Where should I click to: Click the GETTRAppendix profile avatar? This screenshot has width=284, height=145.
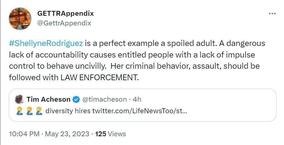point(20,18)
